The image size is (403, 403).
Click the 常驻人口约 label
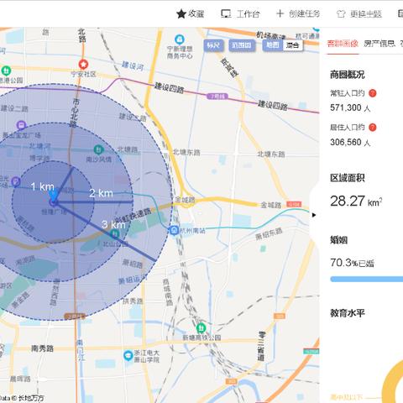(348, 93)
